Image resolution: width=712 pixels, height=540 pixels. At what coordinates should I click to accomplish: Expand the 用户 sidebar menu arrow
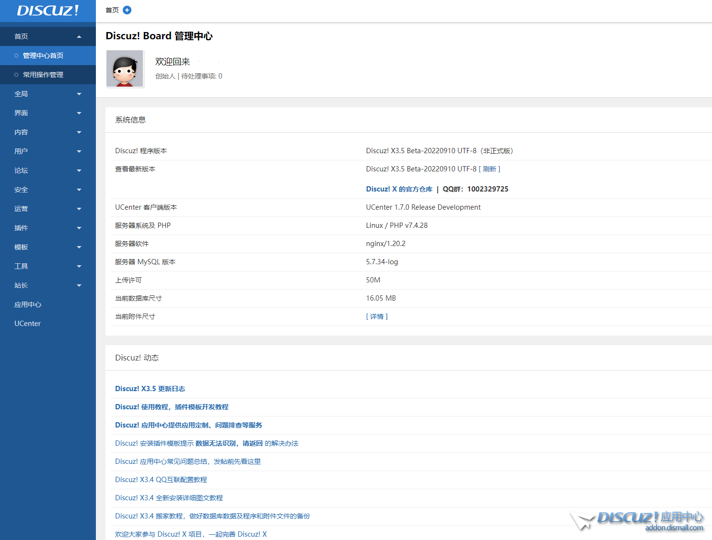coord(79,152)
